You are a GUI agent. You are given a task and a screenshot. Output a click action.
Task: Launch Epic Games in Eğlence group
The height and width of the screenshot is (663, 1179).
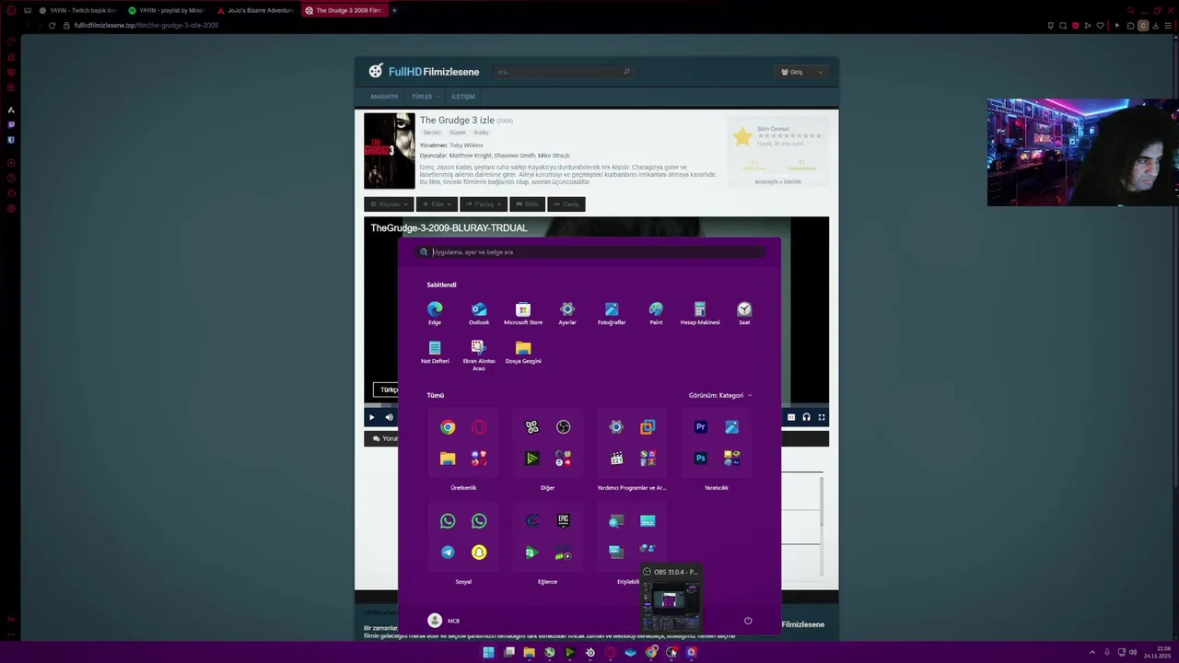click(x=564, y=521)
